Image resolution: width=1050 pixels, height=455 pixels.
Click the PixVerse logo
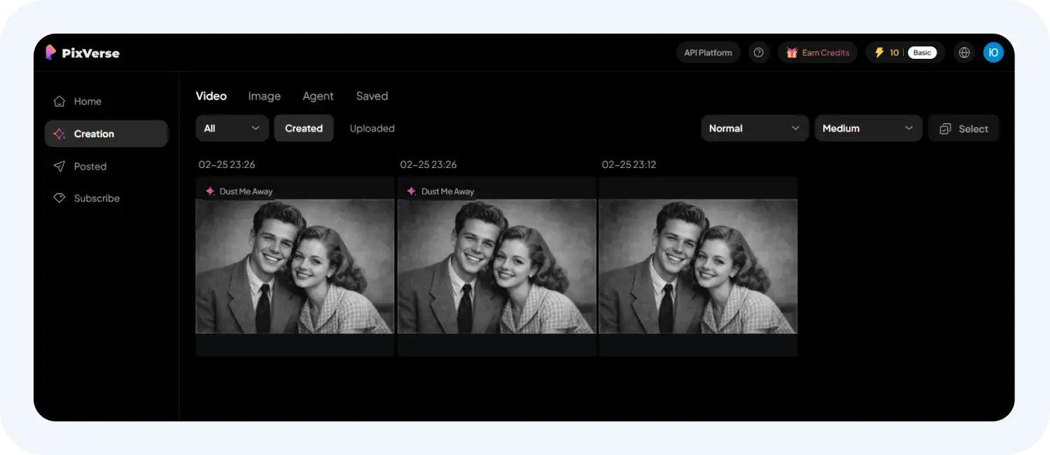coord(82,52)
